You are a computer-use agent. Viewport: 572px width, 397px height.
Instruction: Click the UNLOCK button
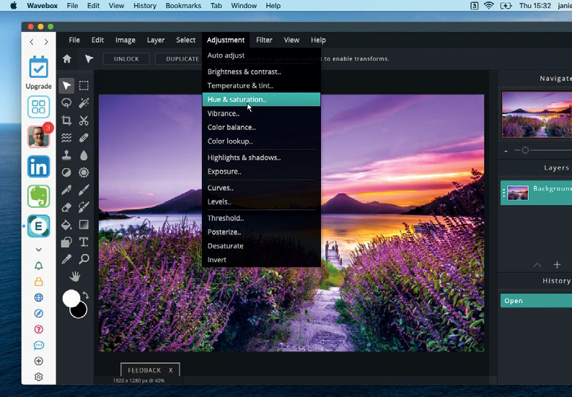click(x=126, y=58)
